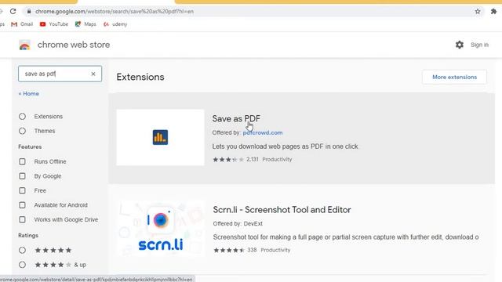The width and height of the screenshot is (502, 282).
Task: Select the four stars & up rating
Action: click(22, 265)
